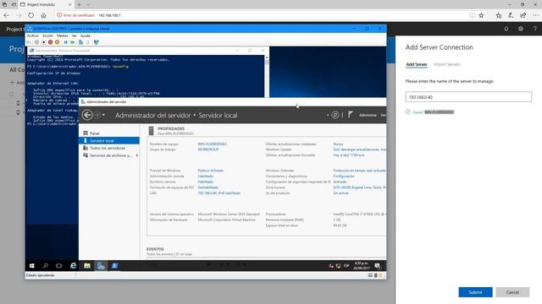
Task: Click the VM revert icon
Action: click(88, 42)
